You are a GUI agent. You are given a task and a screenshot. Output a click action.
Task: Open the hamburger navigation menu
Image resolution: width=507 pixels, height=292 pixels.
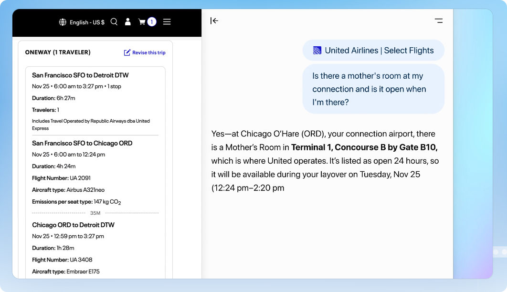pyautogui.click(x=167, y=21)
